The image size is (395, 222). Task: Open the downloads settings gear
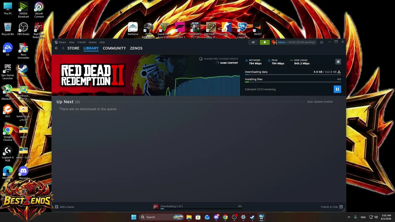click(x=338, y=62)
